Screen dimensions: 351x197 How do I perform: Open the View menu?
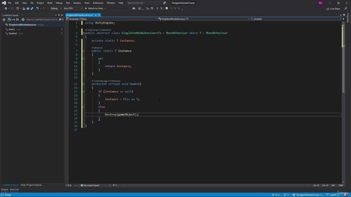point(24,3)
